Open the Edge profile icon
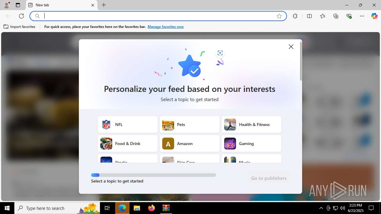 [x=7, y=5]
